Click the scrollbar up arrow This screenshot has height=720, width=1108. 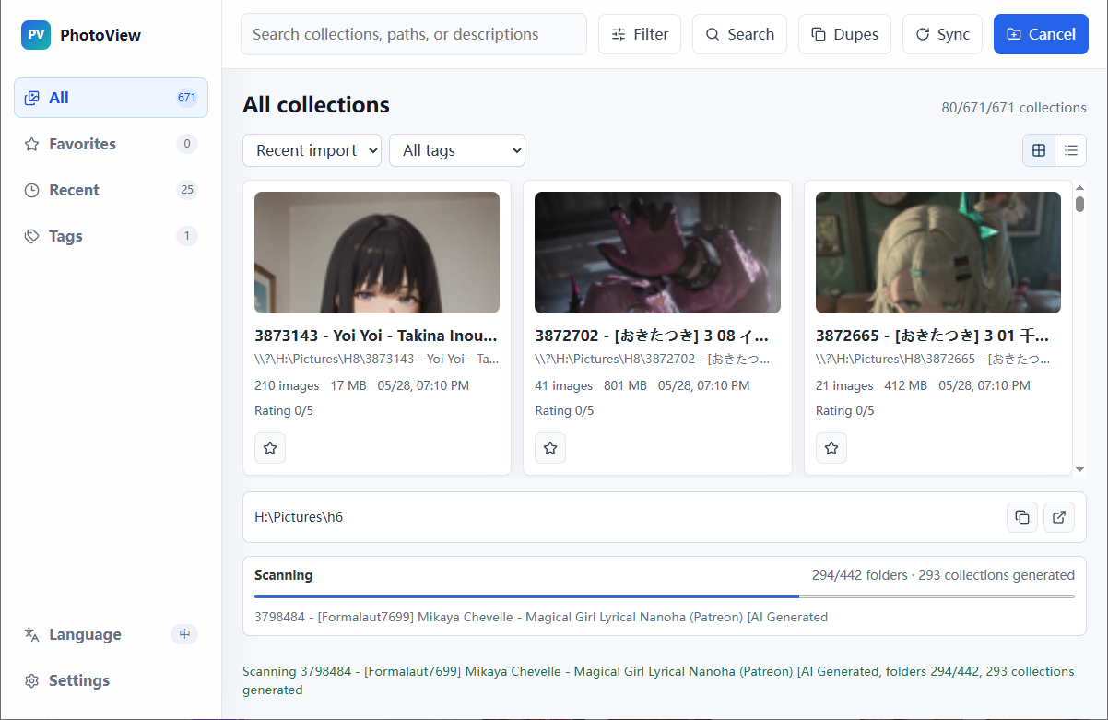[x=1079, y=188]
